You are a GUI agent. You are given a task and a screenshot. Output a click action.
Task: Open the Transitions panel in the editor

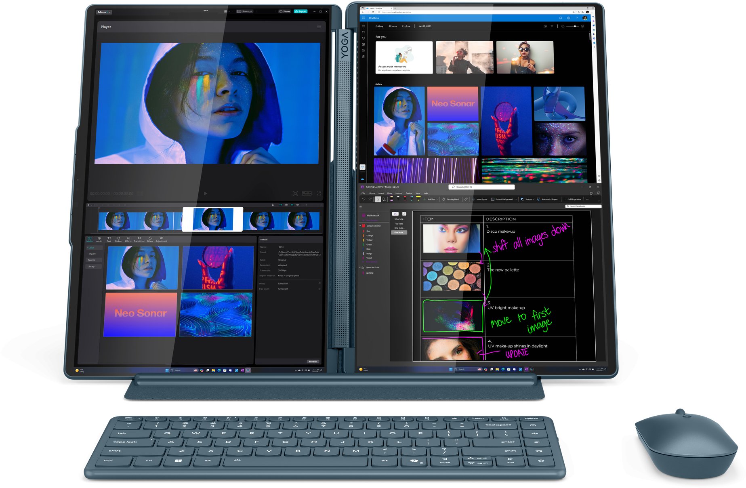[x=139, y=239]
